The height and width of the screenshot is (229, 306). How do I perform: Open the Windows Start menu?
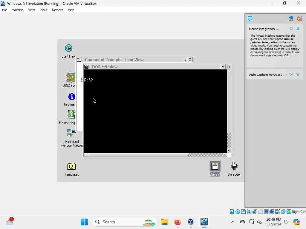[x=85, y=222]
